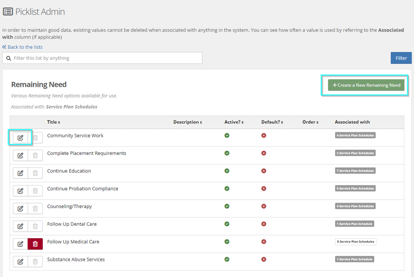Click the Picklist Admin list icon
Screen dimensions: 414x277
coord(8,12)
